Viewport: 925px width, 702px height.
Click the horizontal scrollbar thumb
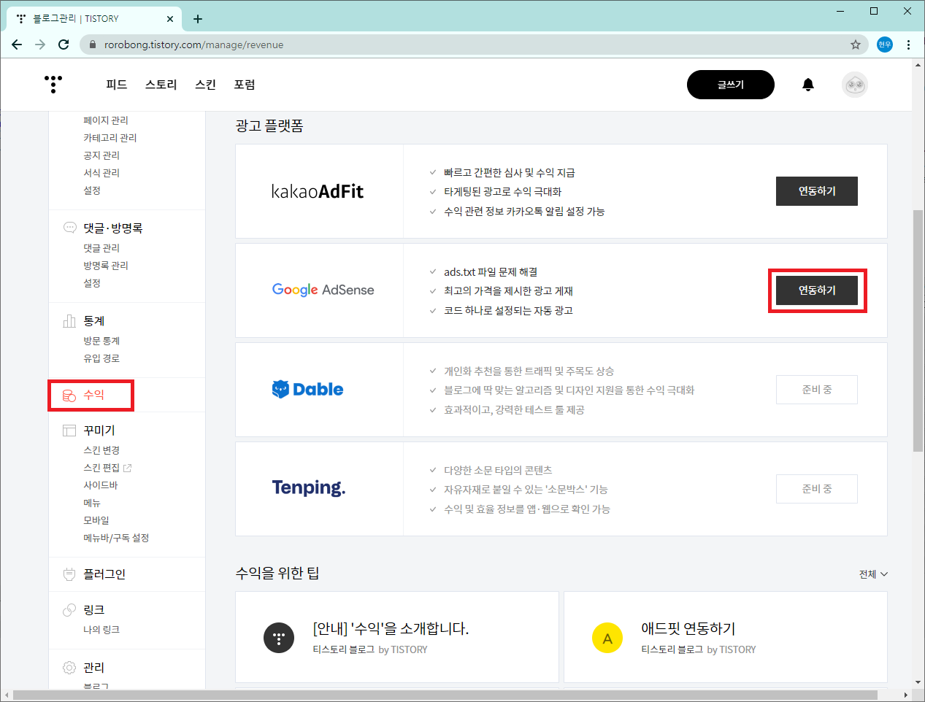[445, 695]
